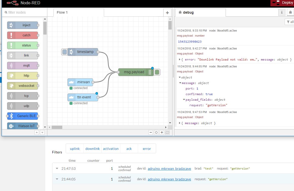294x191 pixels.
Task: Reset canvas zoom level
Action: tap(156, 132)
